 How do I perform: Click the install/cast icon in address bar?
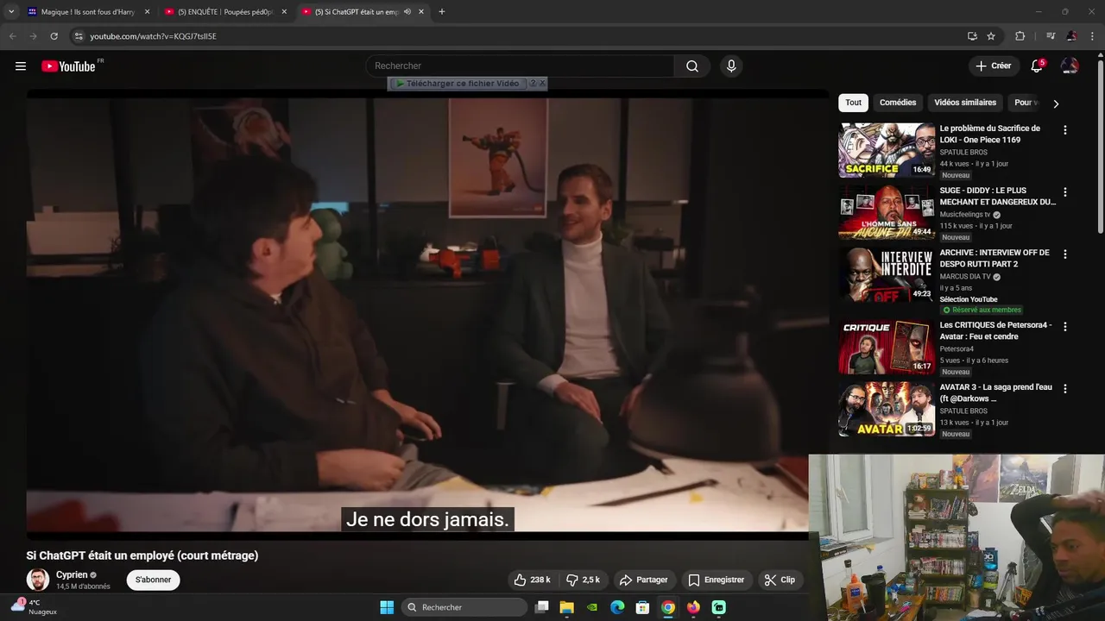[x=972, y=36]
